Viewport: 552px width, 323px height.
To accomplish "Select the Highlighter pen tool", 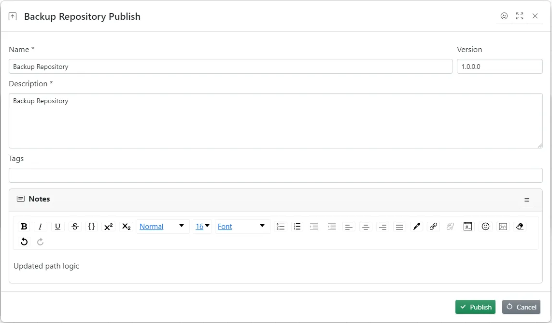I will [416, 226].
